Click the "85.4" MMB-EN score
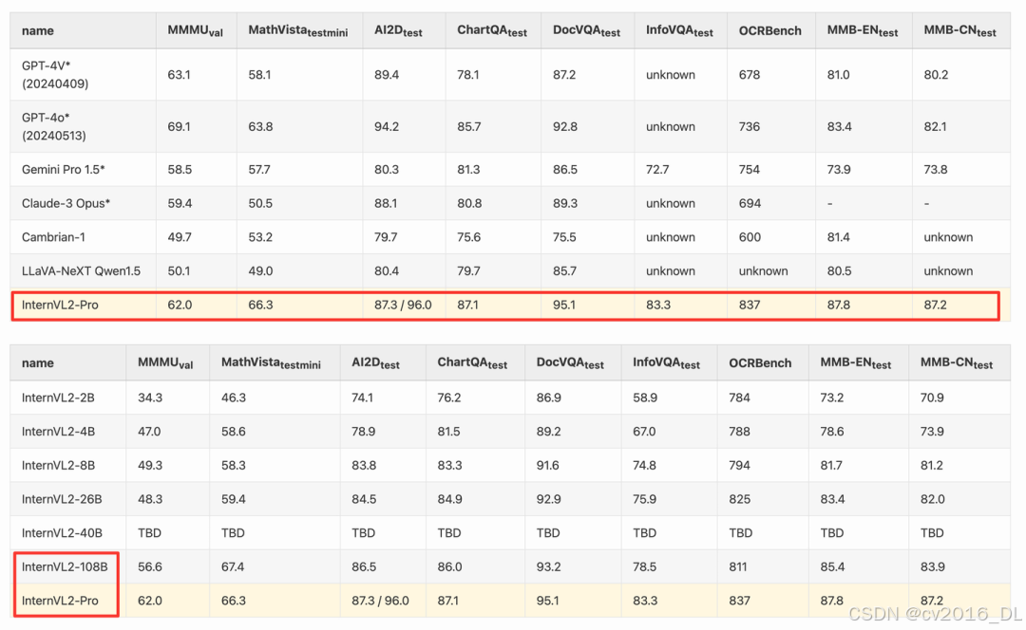This screenshot has width=1026, height=630. click(832, 566)
